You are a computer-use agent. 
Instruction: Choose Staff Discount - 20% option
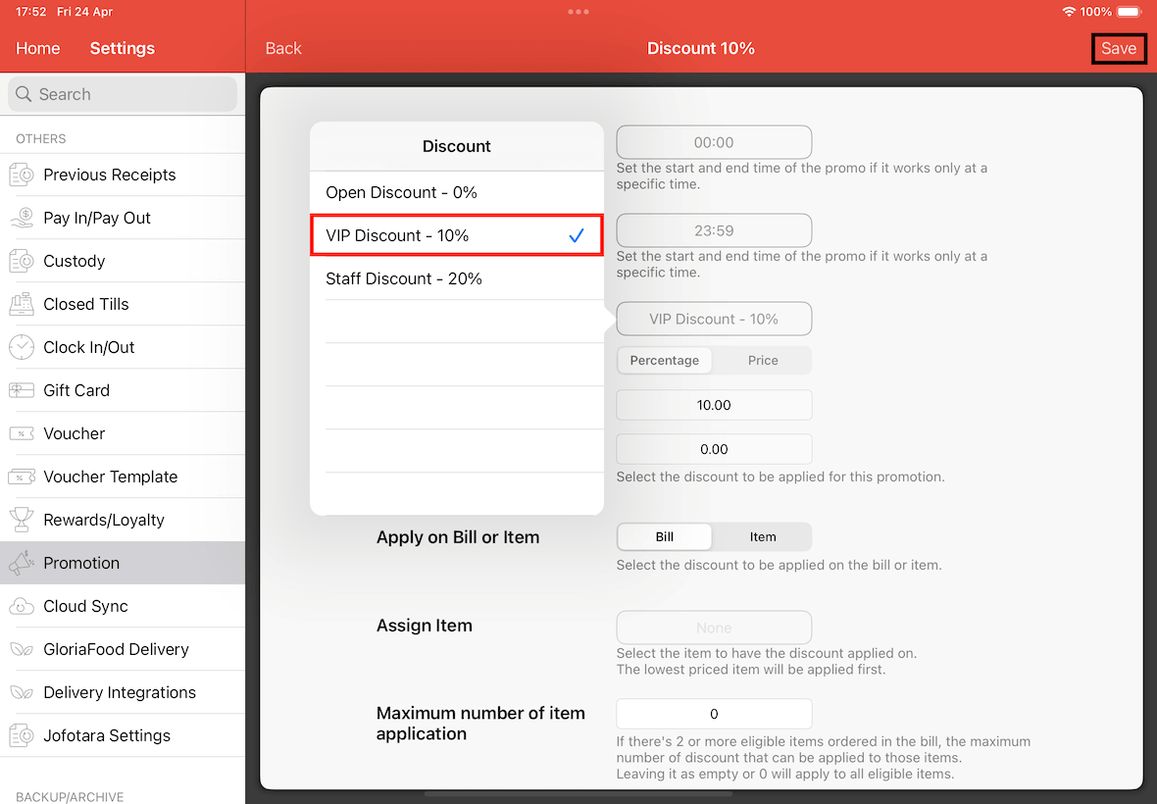pyautogui.click(x=457, y=278)
